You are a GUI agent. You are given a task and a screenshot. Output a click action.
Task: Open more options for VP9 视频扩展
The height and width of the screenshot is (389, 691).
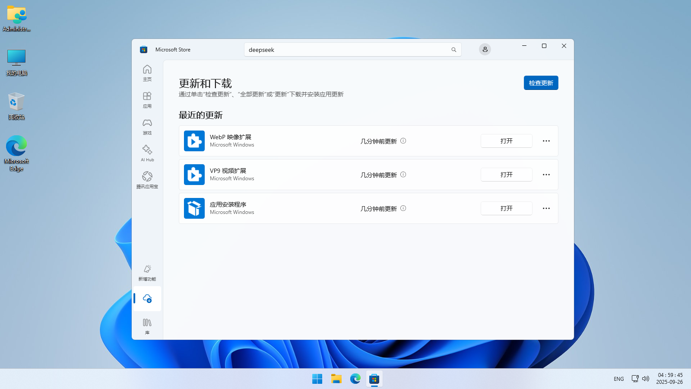(546, 175)
